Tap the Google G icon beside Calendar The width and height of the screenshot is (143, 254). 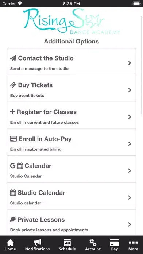click(13, 166)
